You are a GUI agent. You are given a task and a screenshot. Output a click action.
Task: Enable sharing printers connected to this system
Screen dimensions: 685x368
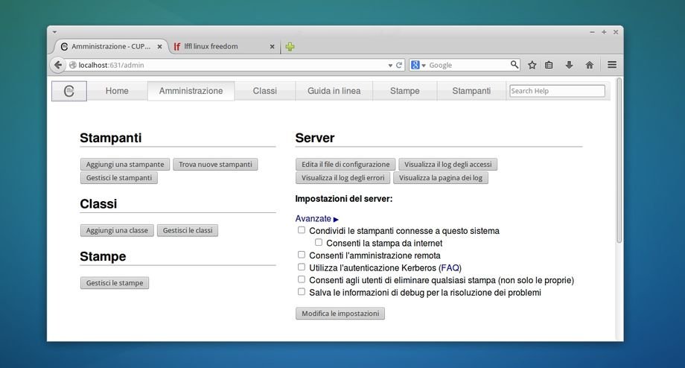click(x=302, y=230)
